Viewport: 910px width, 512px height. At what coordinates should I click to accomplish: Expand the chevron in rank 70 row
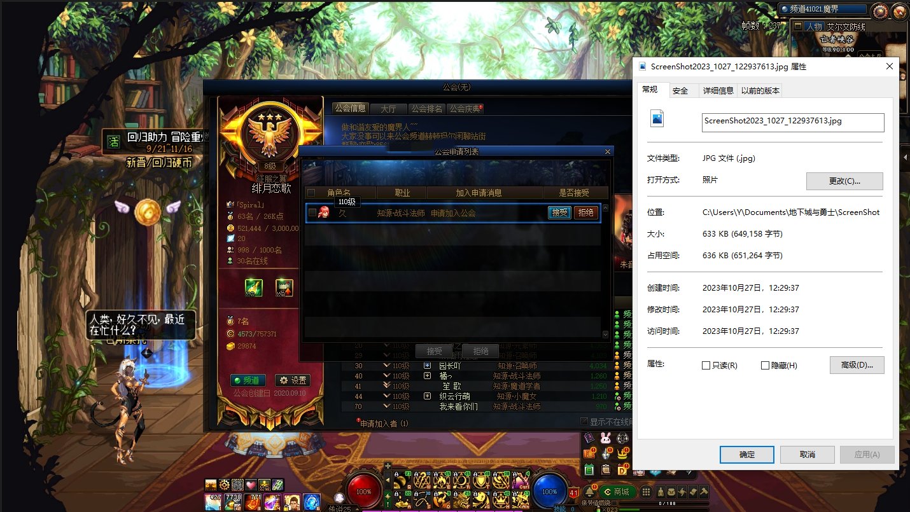[387, 405]
